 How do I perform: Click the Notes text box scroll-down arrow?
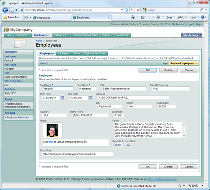pyautogui.click(x=184, y=136)
